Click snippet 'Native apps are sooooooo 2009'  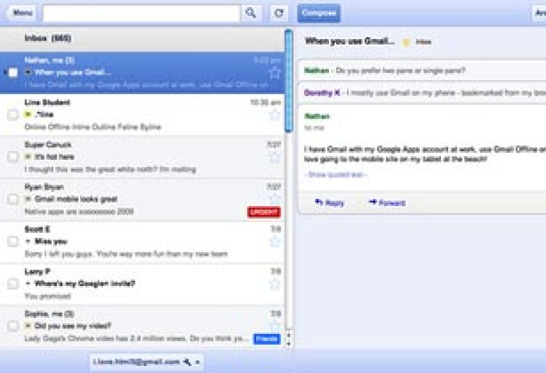79,212
